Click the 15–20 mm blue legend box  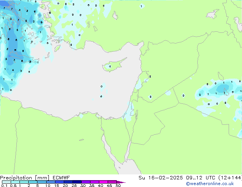pos(60,182)
